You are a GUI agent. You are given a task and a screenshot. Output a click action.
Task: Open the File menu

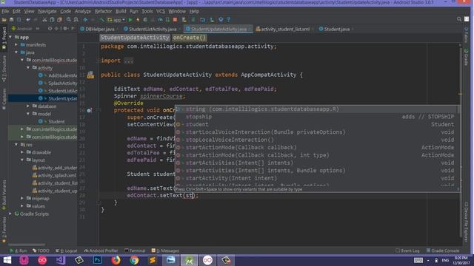5,11
